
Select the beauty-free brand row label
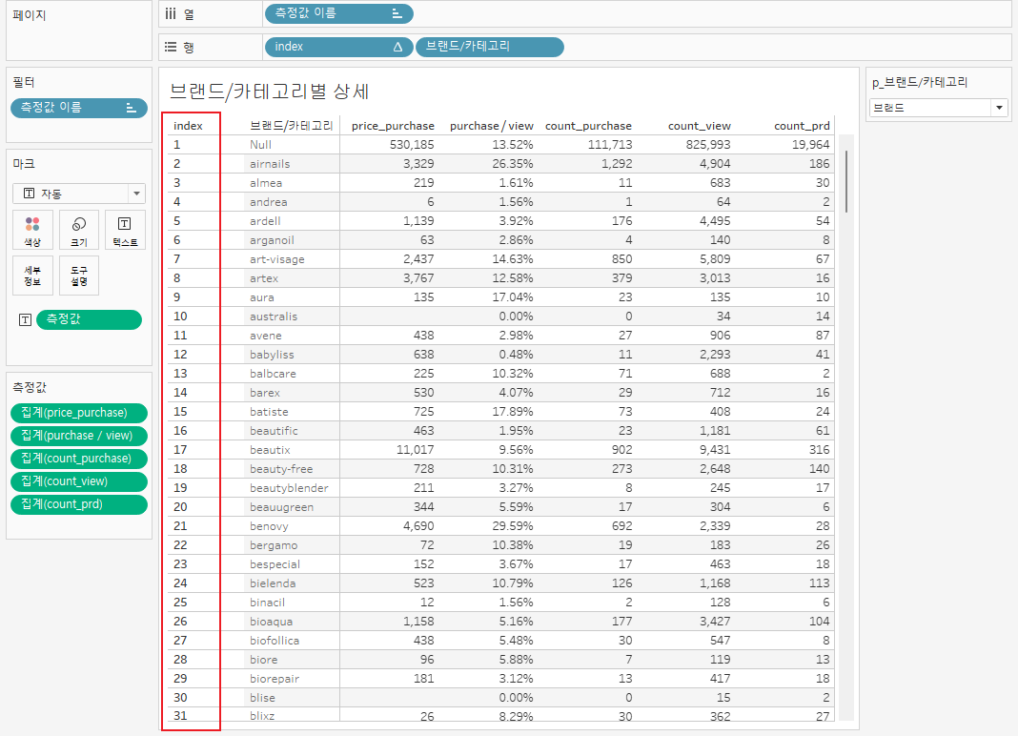pyautogui.click(x=281, y=469)
